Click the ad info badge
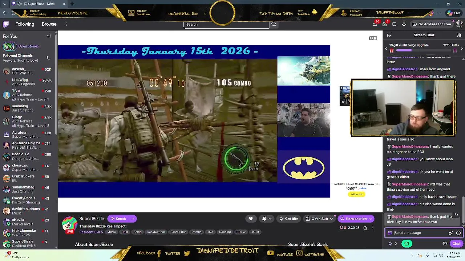Viewport: 465px width, 261px height. click(x=373, y=38)
